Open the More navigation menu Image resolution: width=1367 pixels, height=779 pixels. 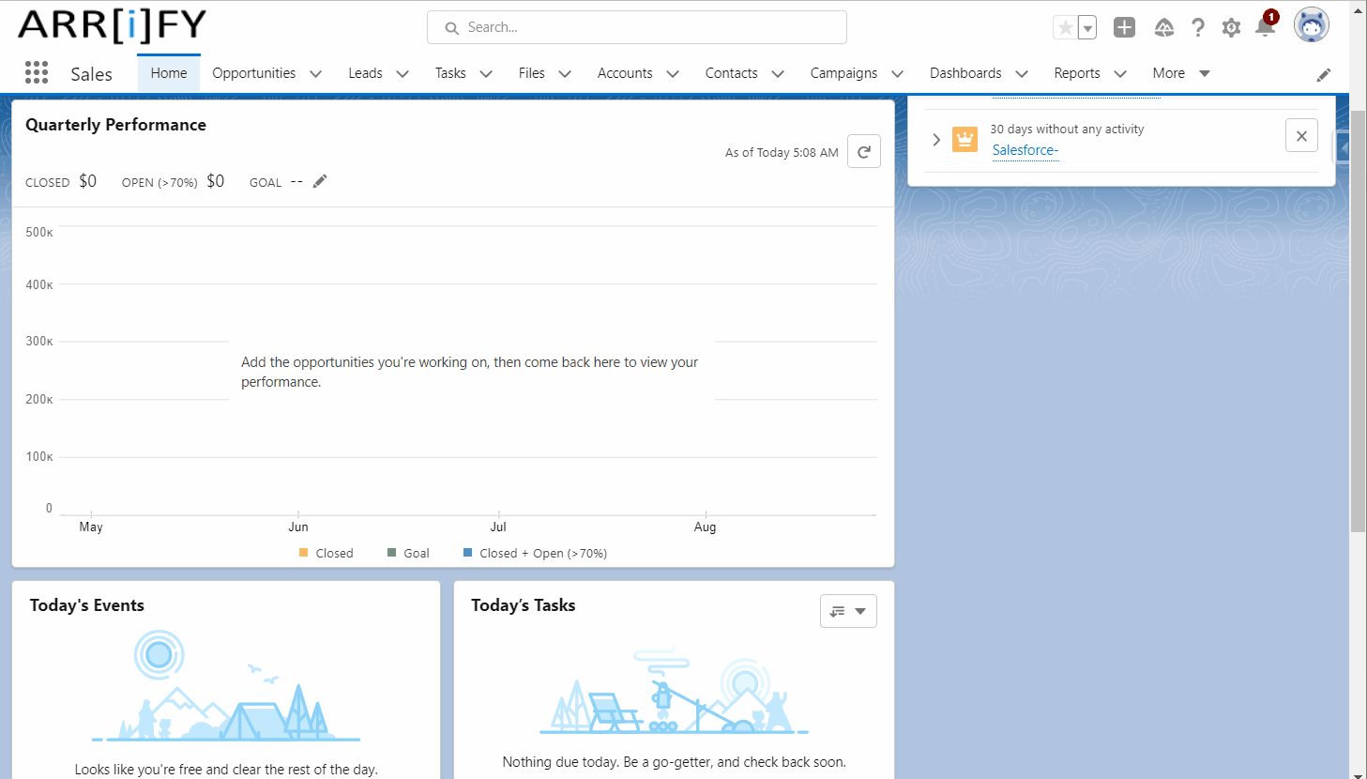click(x=1180, y=73)
